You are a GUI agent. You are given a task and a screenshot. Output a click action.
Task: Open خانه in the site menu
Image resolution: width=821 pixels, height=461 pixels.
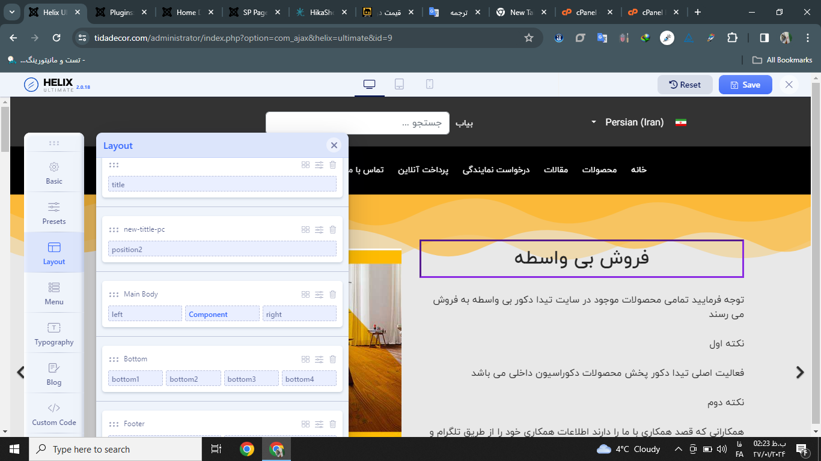pyautogui.click(x=638, y=170)
